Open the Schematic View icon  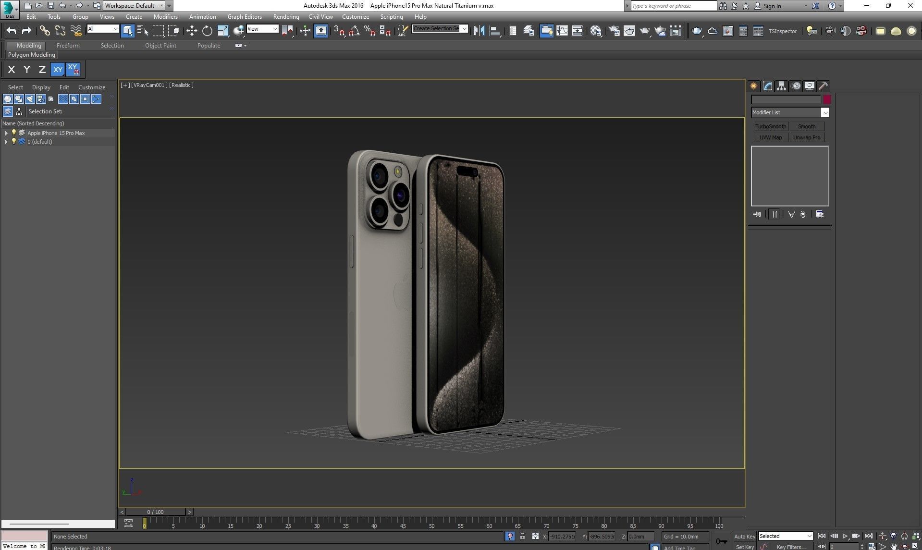[x=577, y=31]
